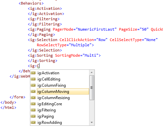Viewport: 163px width, 130px height.
Task: Click the tag icon beside ig:RowAdding
Action: (33, 123)
